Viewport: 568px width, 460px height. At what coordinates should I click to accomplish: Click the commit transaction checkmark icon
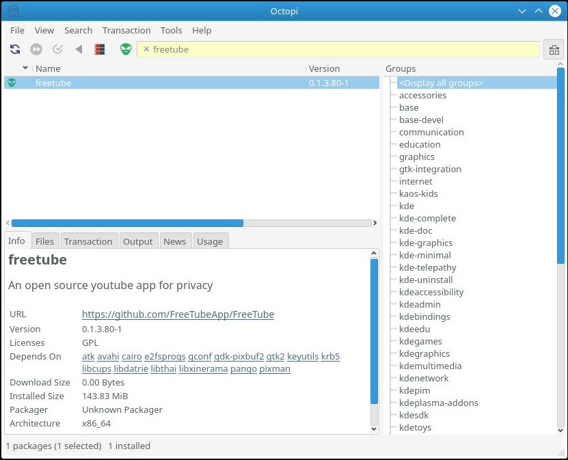click(57, 49)
